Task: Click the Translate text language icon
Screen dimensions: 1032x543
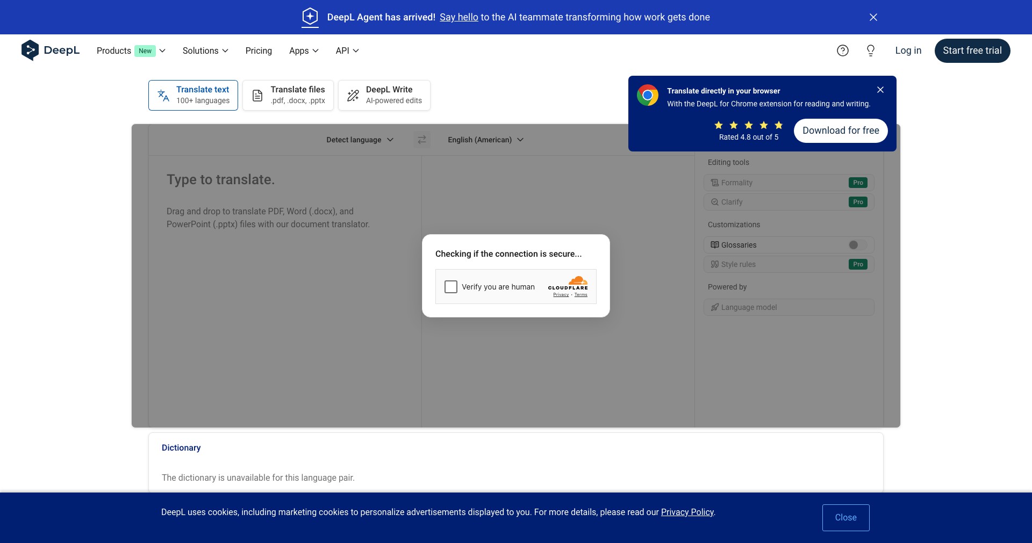Action: pyautogui.click(x=163, y=96)
